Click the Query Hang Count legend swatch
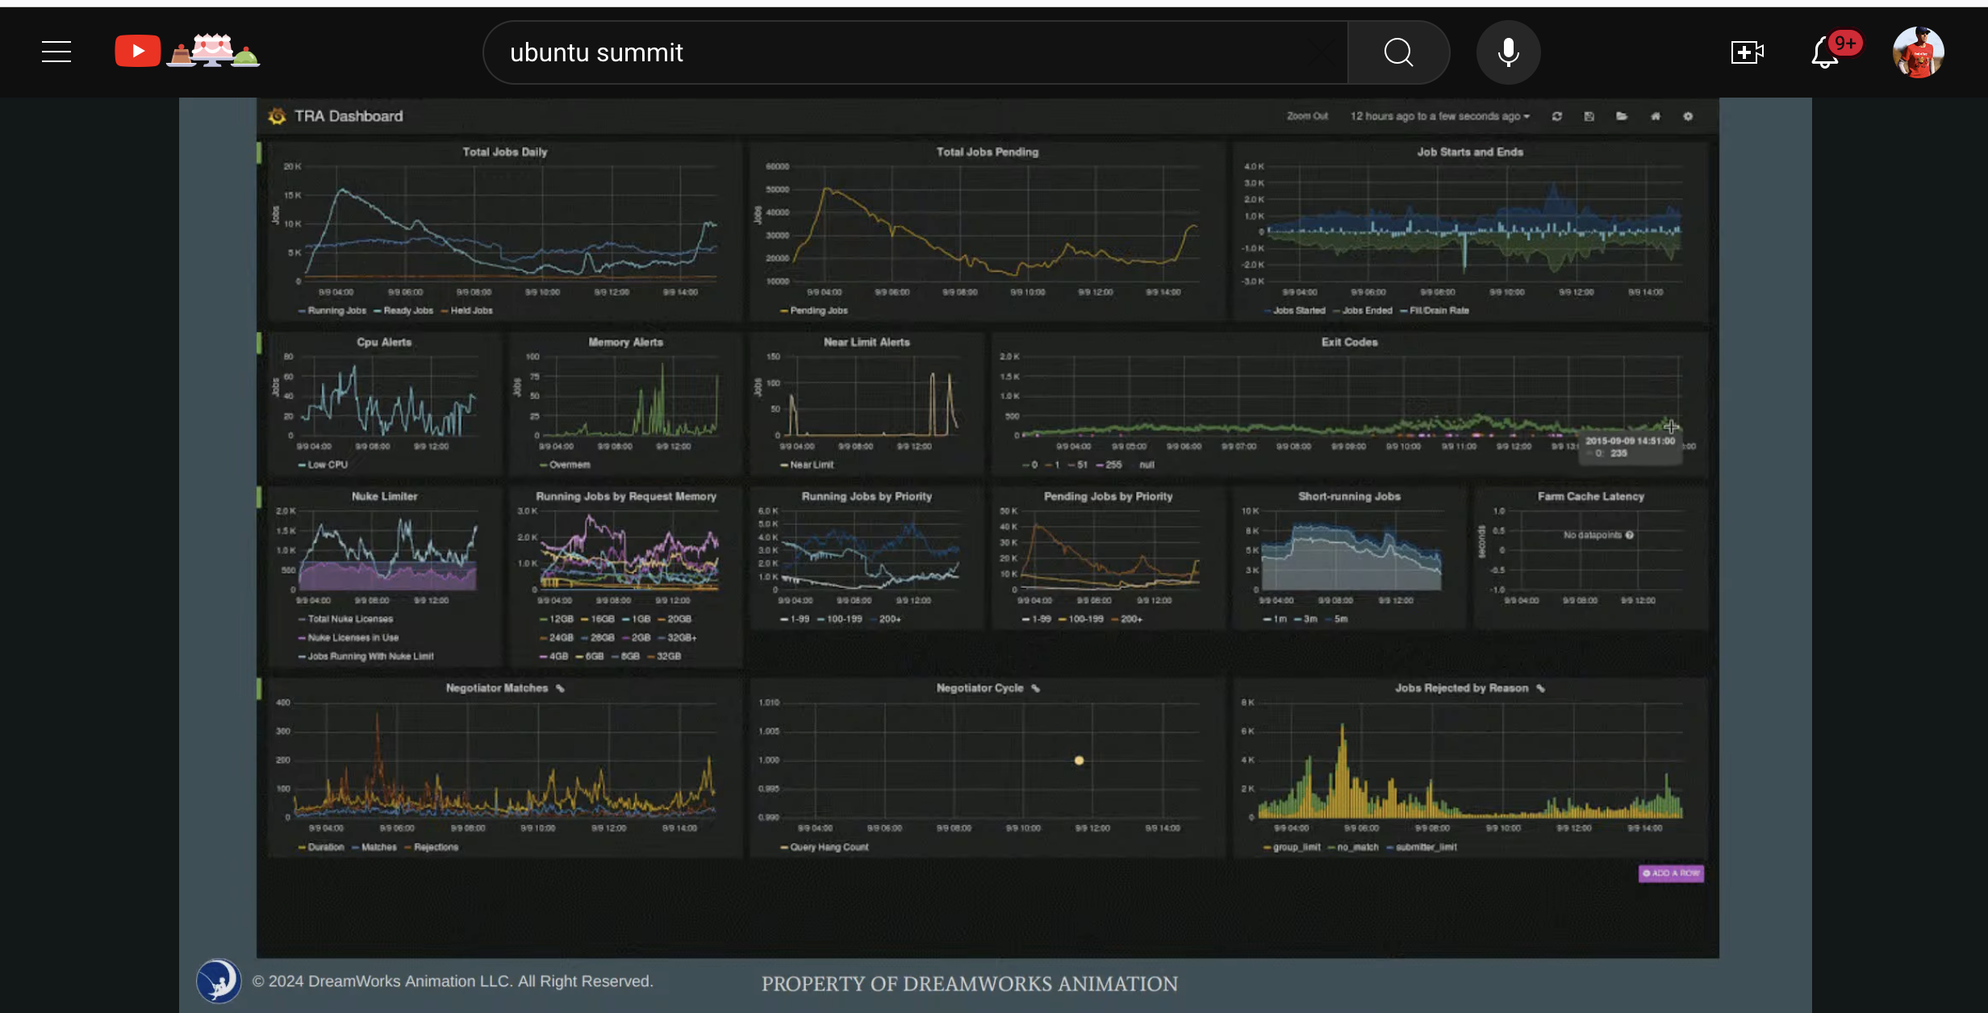Viewport: 1988px width, 1013px height. coord(784,847)
